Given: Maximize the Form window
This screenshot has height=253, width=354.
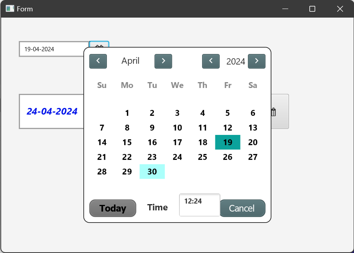Looking at the screenshot, I should [312, 9].
